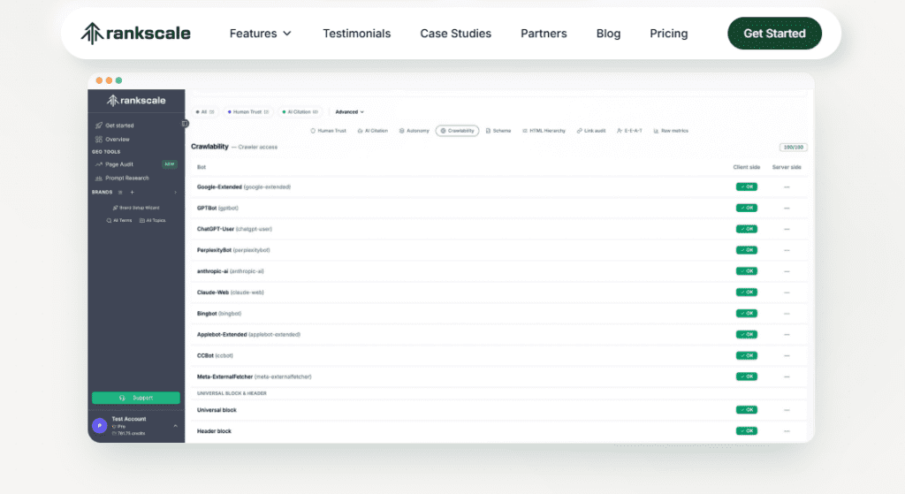Expand the Test Account menu chevron
The height and width of the screenshot is (494, 905).
(x=175, y=426)
